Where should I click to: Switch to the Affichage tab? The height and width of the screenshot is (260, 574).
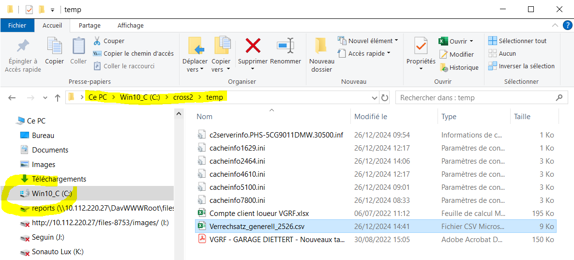pyautogui.click(x=130, y=26)
